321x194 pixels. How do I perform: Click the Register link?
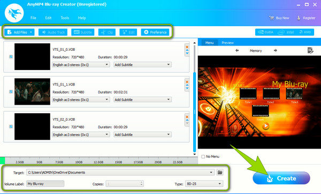point(306,18)
